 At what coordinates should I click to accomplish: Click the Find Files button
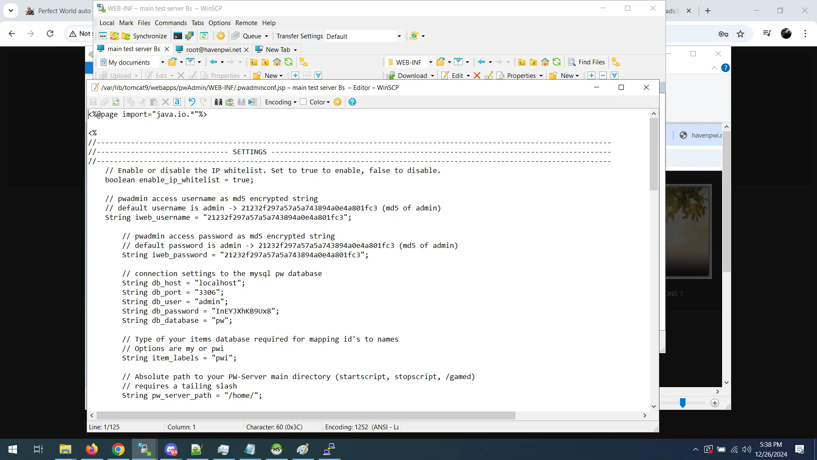click(586, 62)
